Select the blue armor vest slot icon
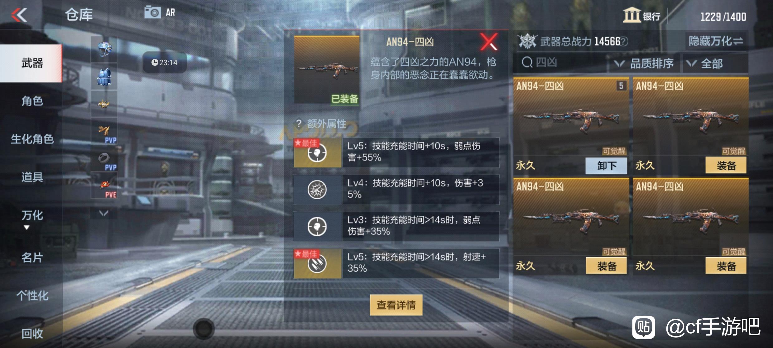This screenshot has height=348, width=773. point(104,77)
